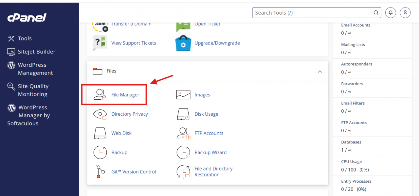Screen dimensions: 419x196
Task: Click the Directory Privacy eye icon
Action: coord(100,114)
